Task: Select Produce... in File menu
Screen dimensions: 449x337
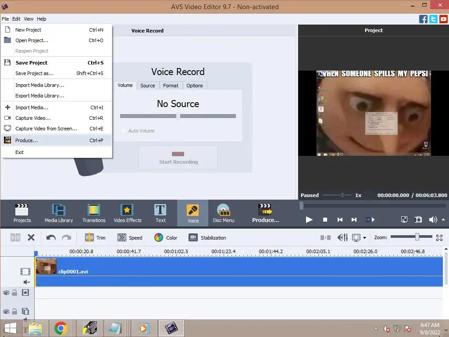Action: pos(57,140)
